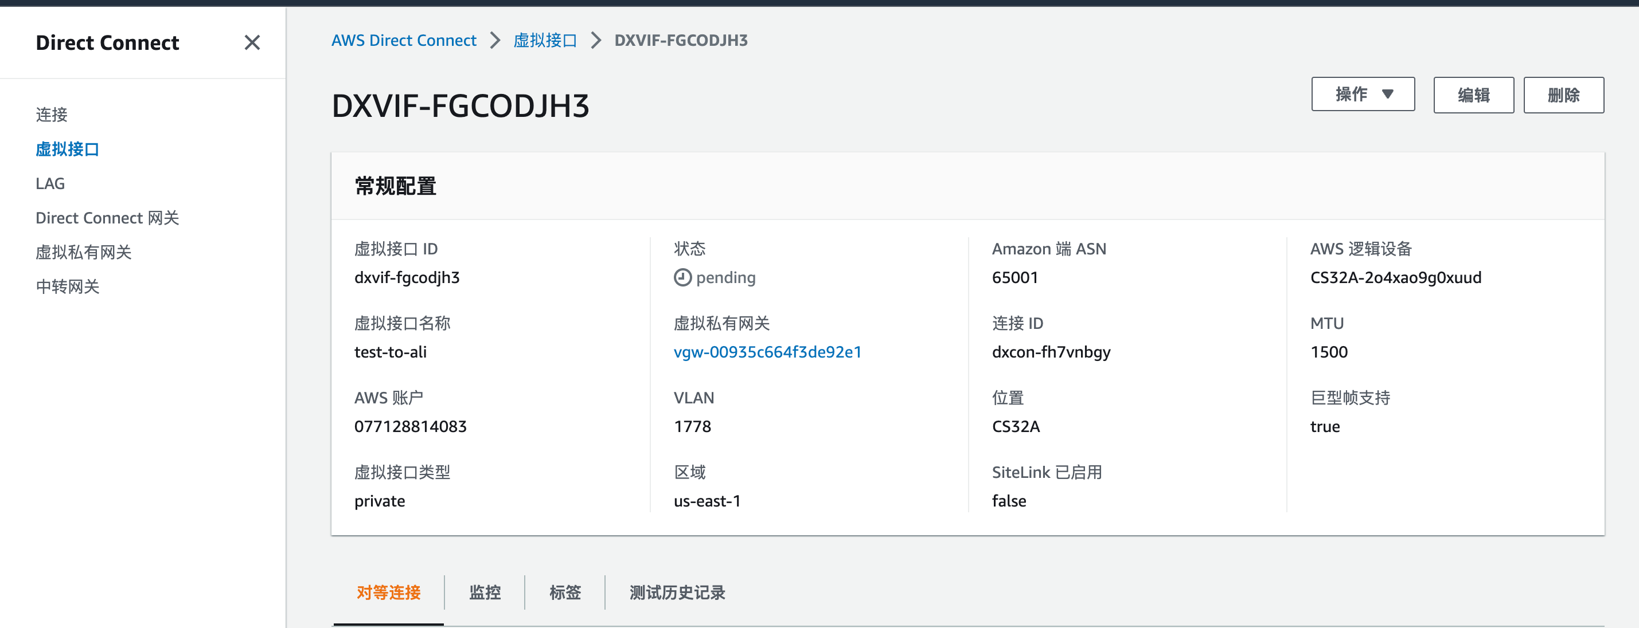Click the DXVIF-FGCODJH3 page heading

click(460, 105)
